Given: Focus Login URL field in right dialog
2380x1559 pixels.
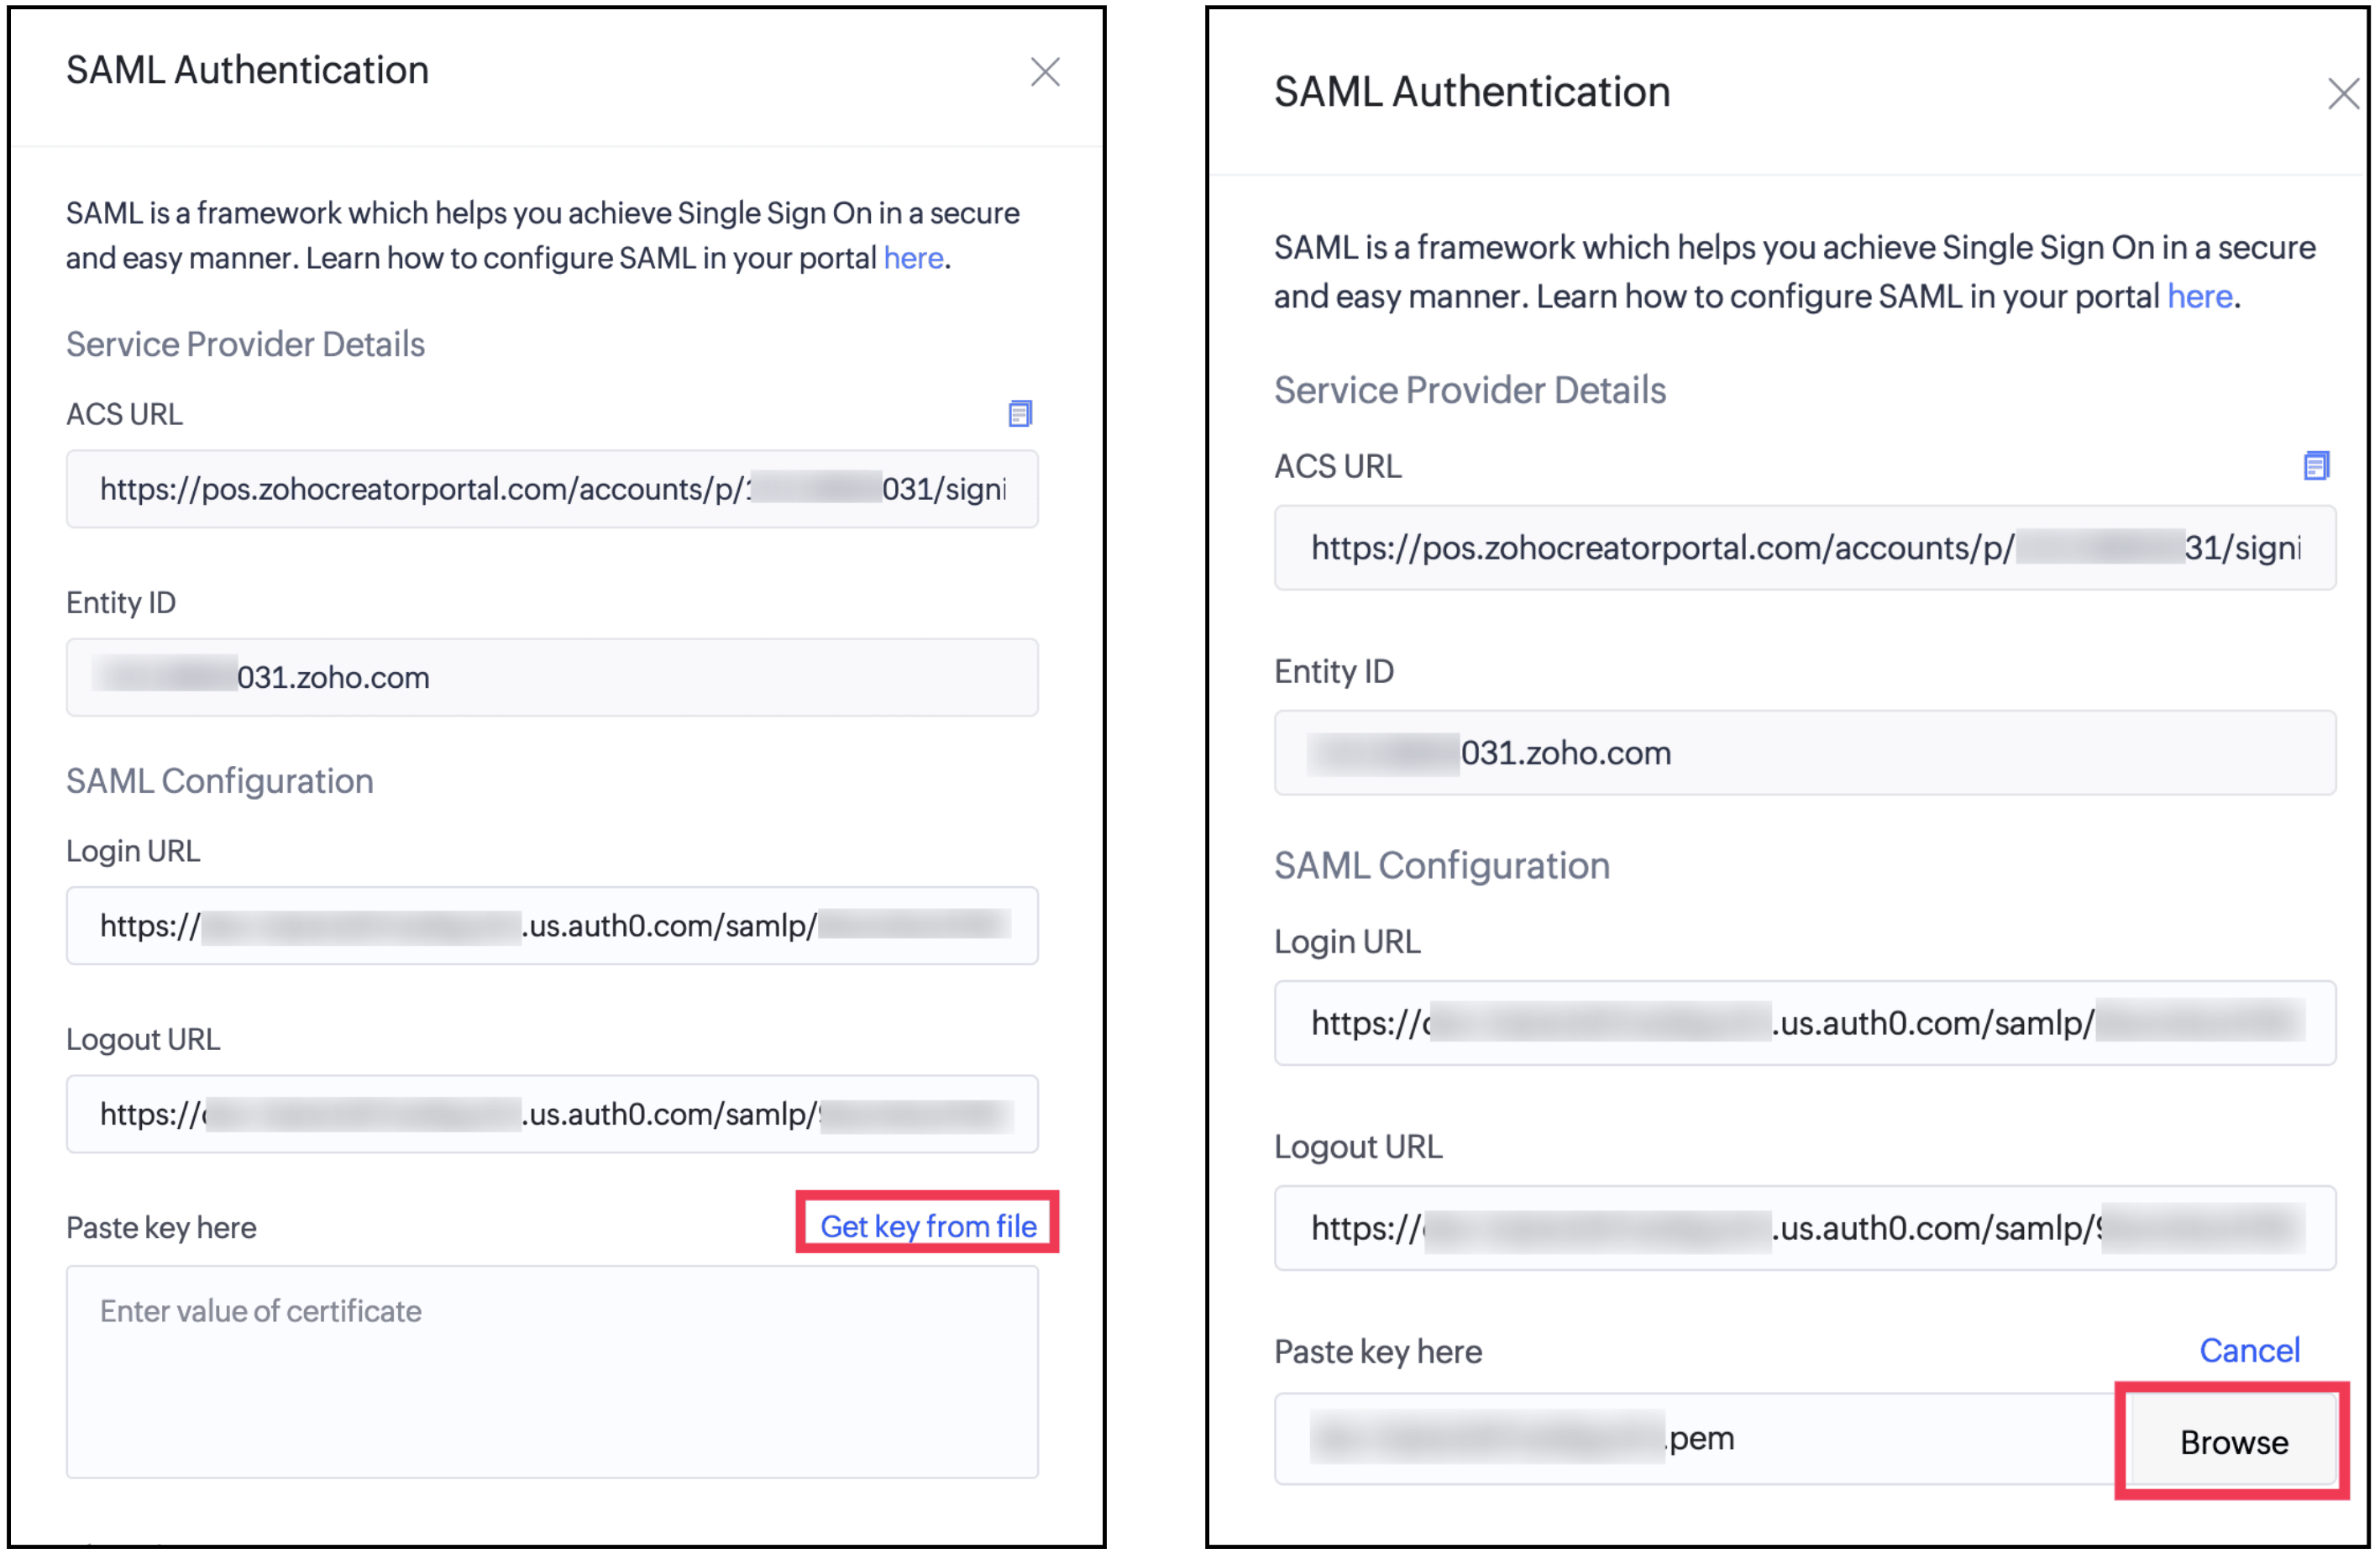Looking at the screenshot, I should (1804, 1023).
